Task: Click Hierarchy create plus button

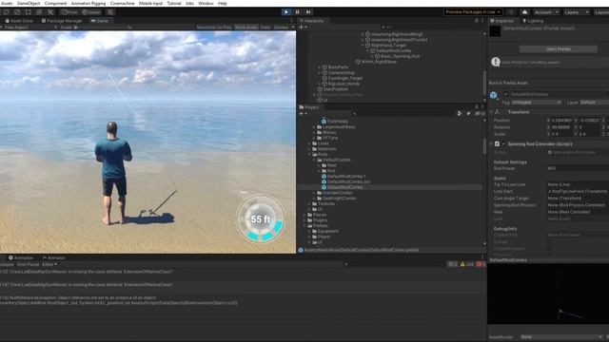Action: click(302, 28)
